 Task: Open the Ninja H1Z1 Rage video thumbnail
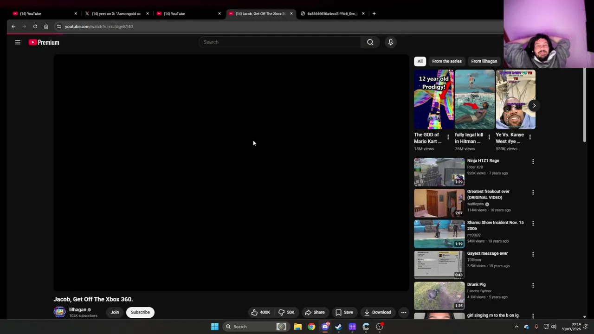[439, 172]
